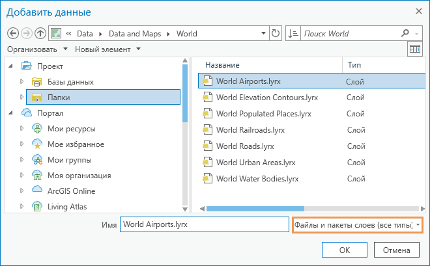Click the ArcGIS Online cloud icon
430x266 pixels.
(x=37, y=191)
